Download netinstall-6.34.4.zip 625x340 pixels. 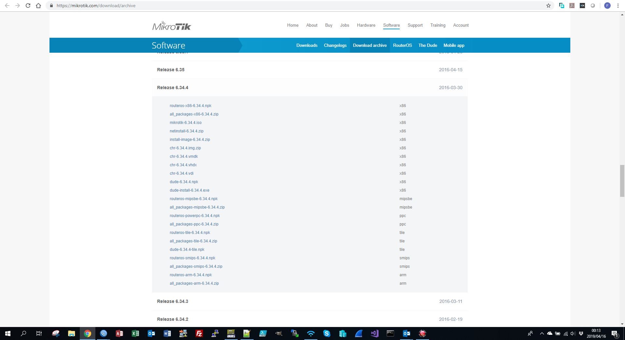point(187,131)
